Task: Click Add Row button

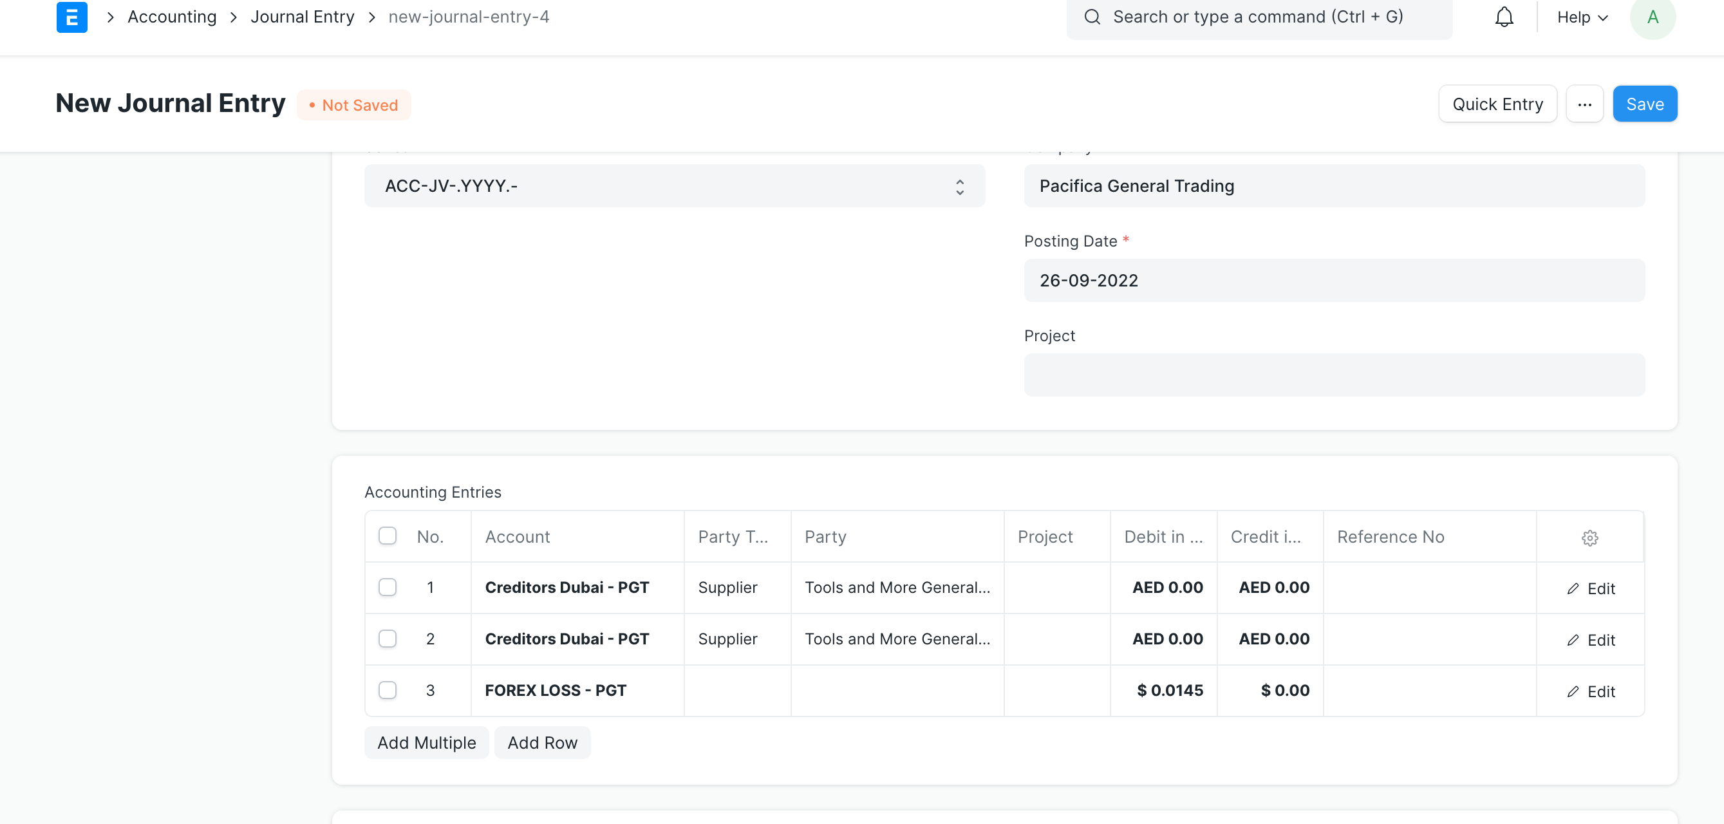Action: (542, 742)
